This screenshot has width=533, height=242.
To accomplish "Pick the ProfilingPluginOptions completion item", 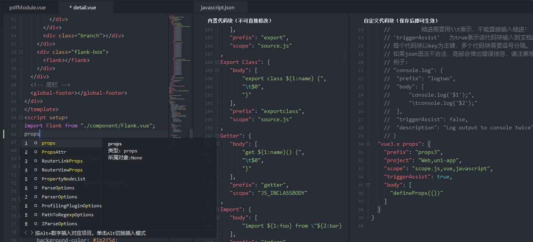I will 71,206.
